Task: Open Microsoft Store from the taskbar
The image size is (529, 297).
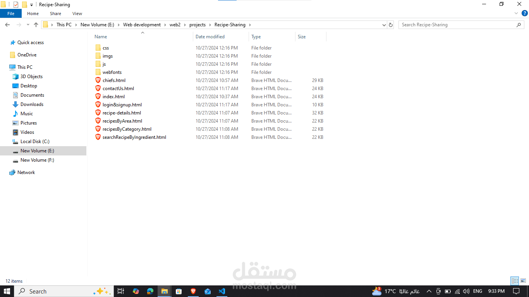Action: (x=179, y=291)
